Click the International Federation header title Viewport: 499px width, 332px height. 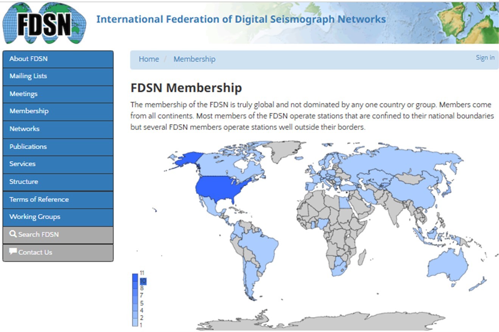[241, 19]
